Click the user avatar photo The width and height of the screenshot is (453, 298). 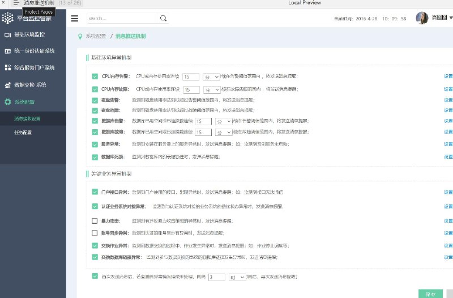click(422, 18)
